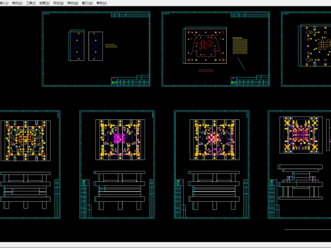
Task: Click the red underlined label below top-middle plate
Action: 206,70
